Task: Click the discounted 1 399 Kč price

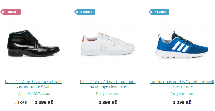Action: tap(44, 102)
